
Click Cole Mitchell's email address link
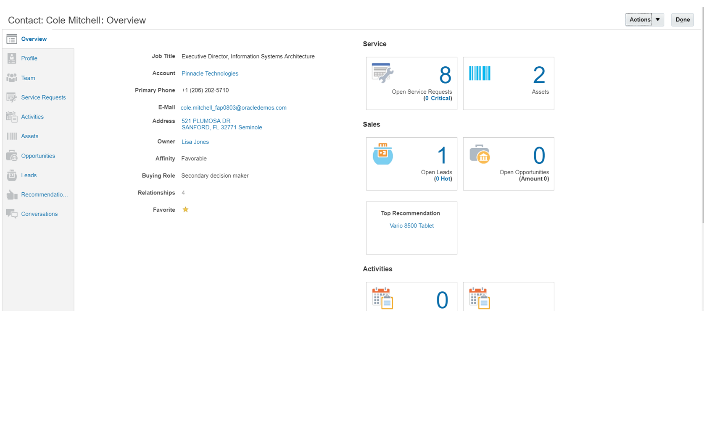tap(234, 107)
